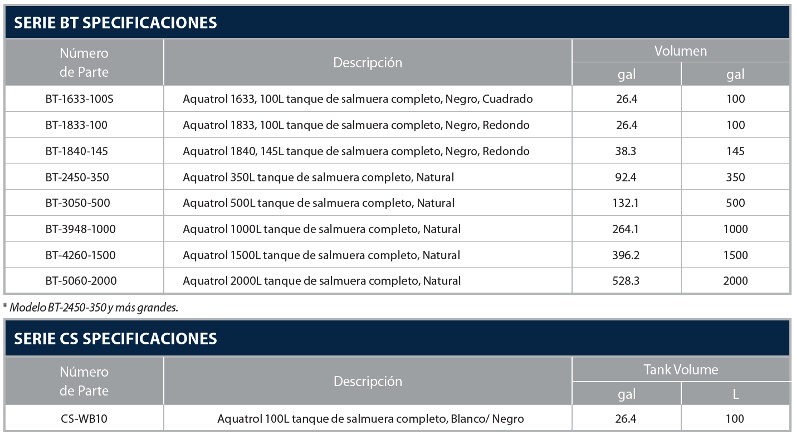Screen dimensions: 796x435
Task: Click the CS-WB10 part number
Action: tap(84, 419)
